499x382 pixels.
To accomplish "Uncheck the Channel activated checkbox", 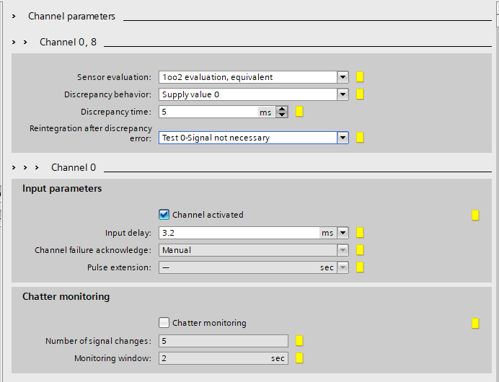I will 164,215.
